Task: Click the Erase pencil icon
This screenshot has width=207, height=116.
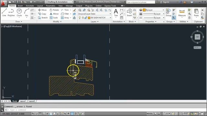Action: (x=74, y=10)
